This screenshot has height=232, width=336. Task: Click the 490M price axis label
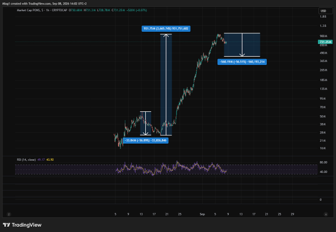click(323, 53)
